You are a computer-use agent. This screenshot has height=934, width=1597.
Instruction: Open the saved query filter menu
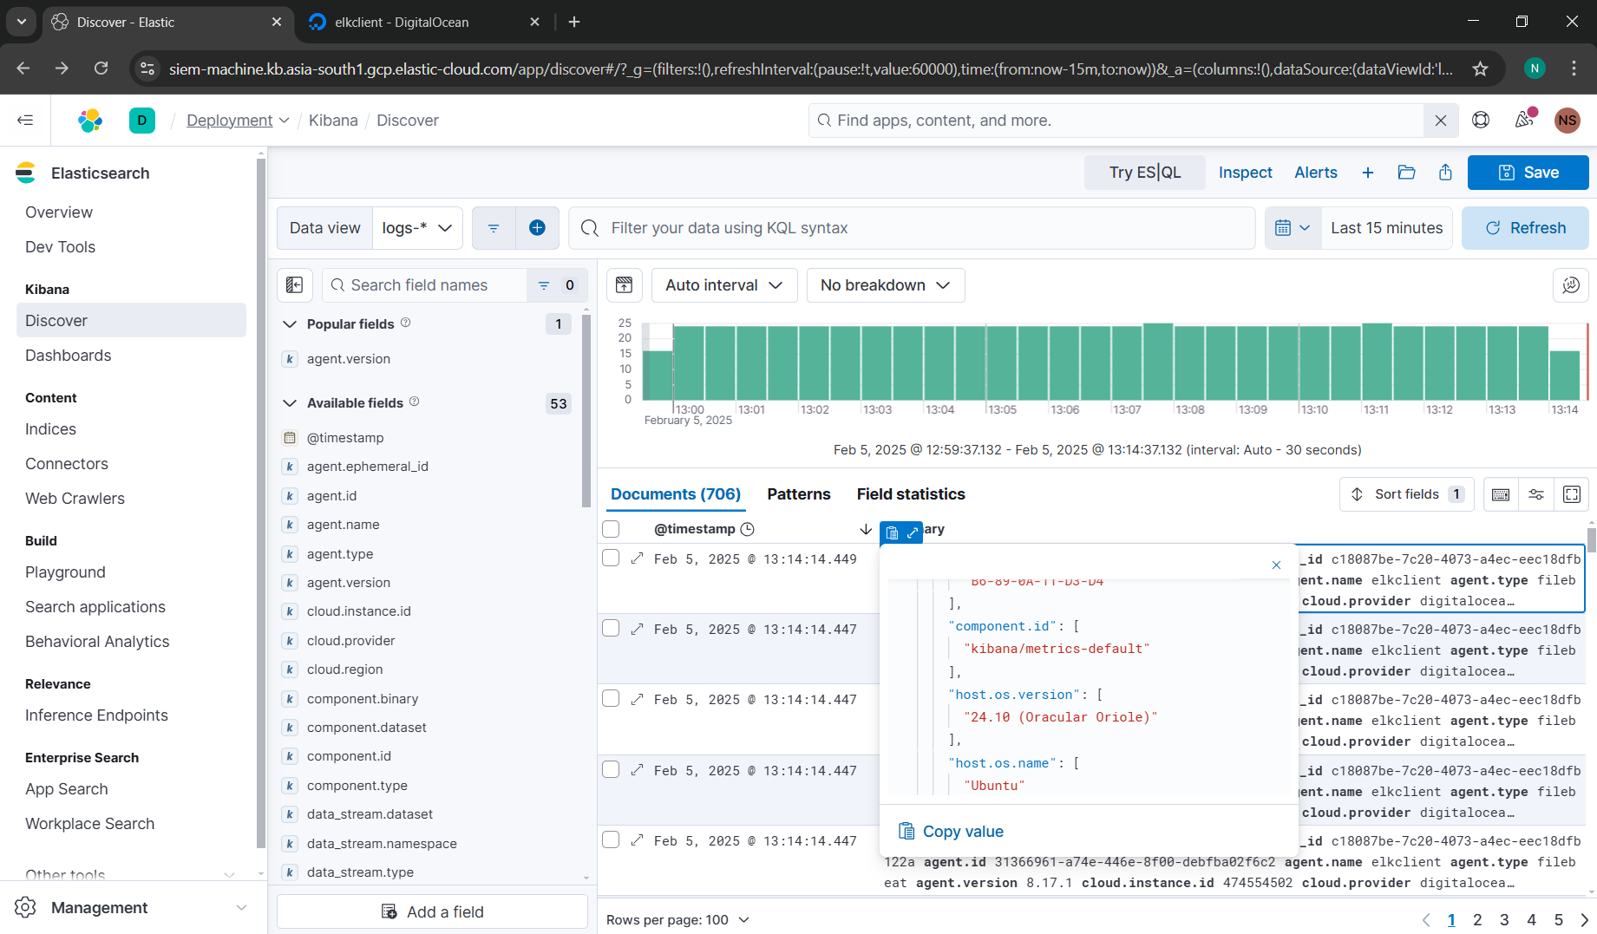point(494,228)
